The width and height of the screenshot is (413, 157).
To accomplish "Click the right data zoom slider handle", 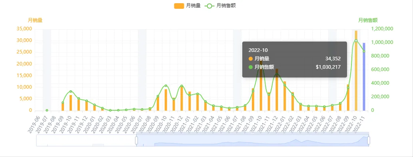I will pyautogui.click(x=369, y=141).
